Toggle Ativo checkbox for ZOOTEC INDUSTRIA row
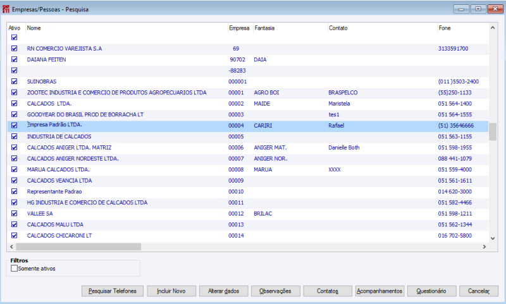506x304 pixels. point(14,92)
